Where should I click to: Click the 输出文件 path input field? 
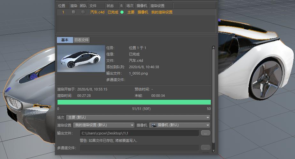coord(139,133)
